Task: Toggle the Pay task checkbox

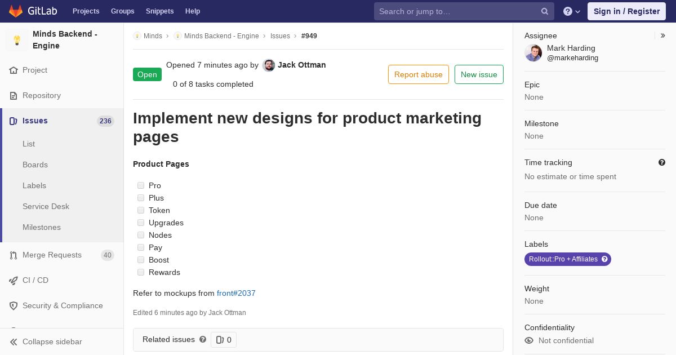Action: pos(141,247)
